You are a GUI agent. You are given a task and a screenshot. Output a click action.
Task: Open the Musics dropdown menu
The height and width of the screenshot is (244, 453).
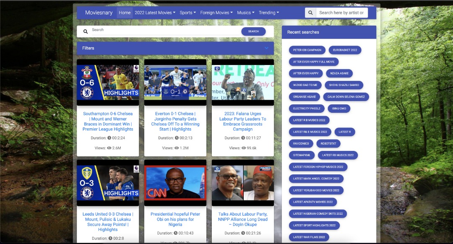coord(245,13)
